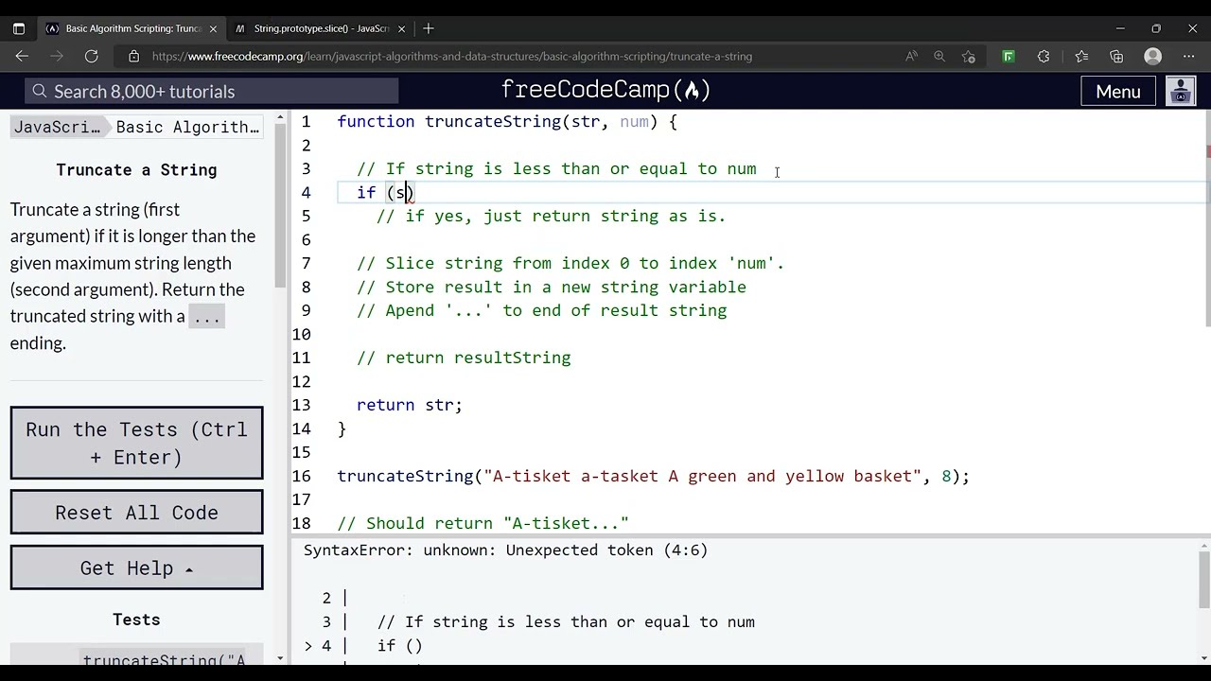Click the 'Truncate a String' heading
This screenshot has height=681, width=1211.
136,170
